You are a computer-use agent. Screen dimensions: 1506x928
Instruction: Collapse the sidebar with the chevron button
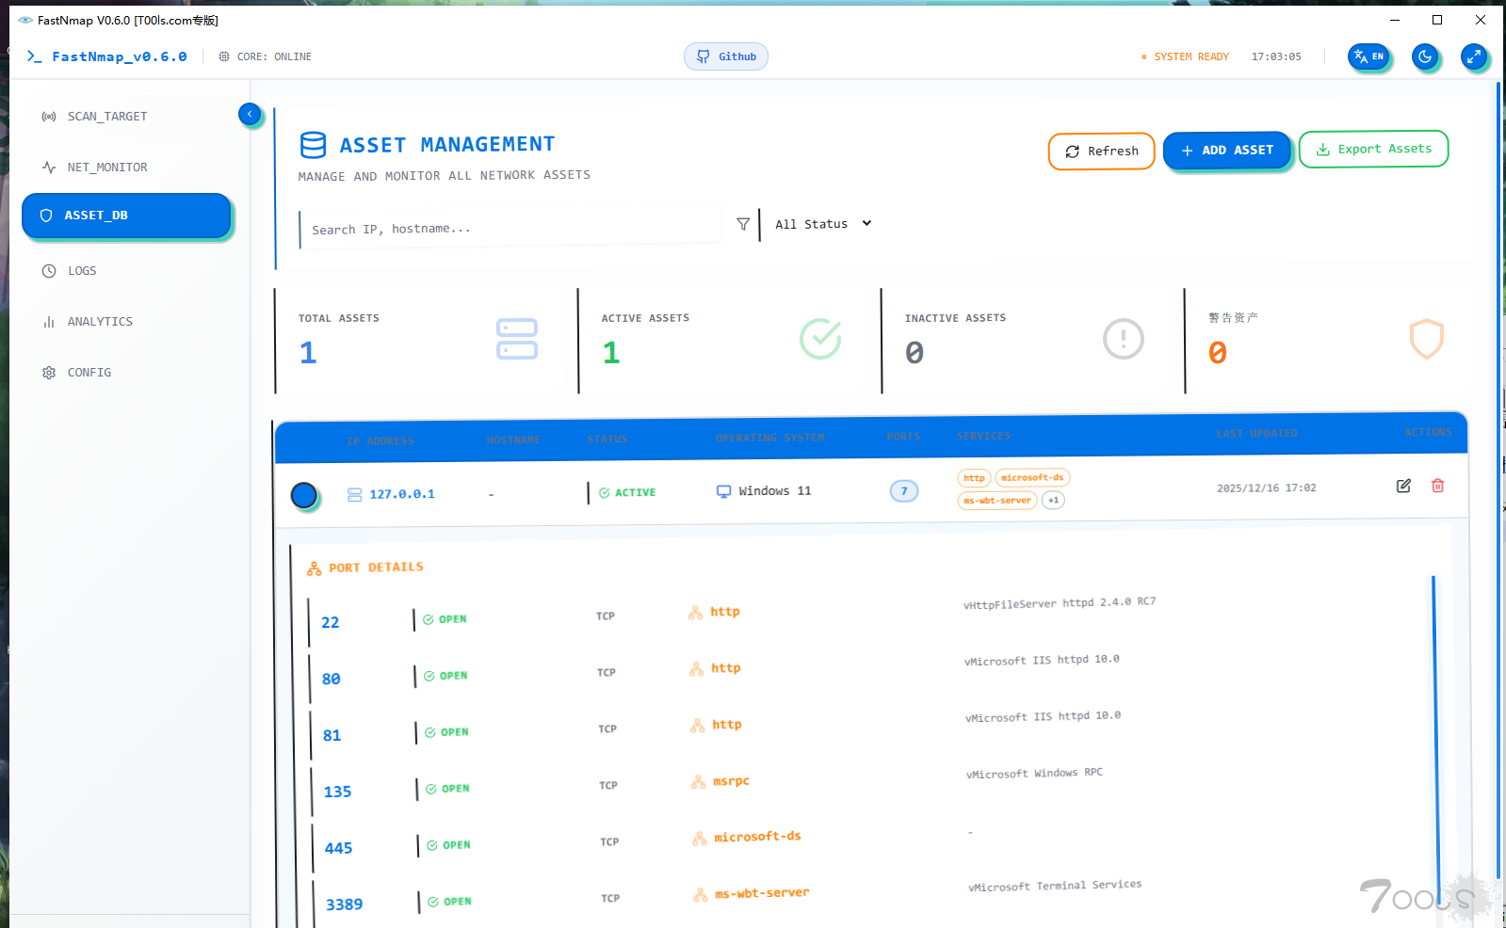click(250, 114)
